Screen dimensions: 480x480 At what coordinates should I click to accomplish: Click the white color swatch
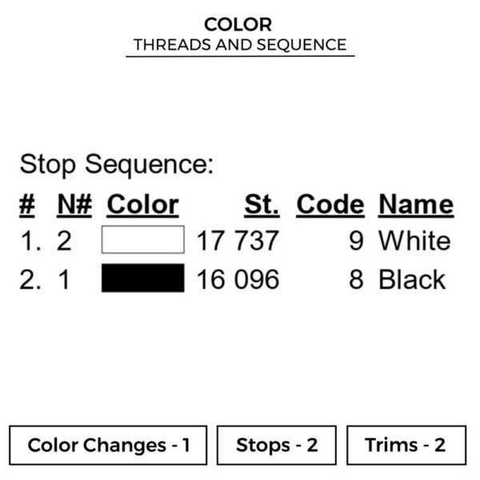tap(143, 239)
